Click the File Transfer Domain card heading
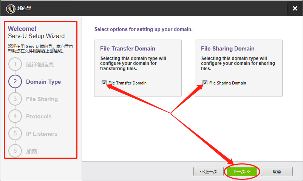 click(128, 49)
